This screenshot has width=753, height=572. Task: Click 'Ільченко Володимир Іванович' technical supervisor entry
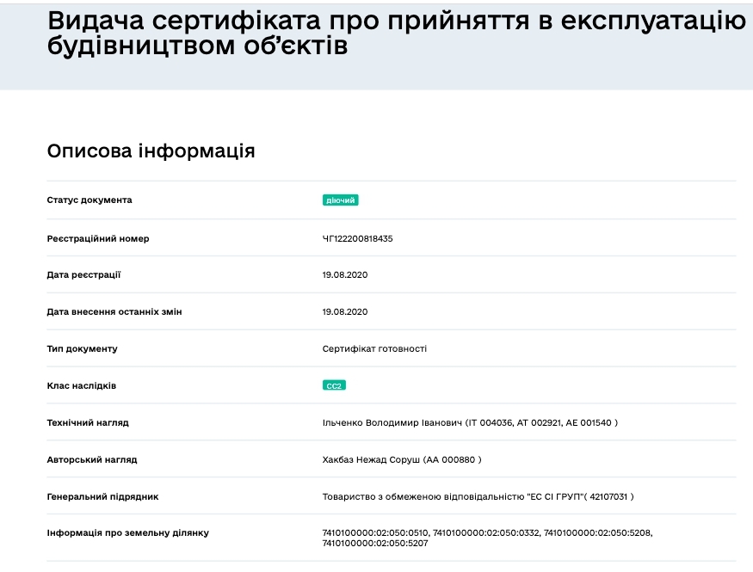pyautogui.click(x=470, y=422)
